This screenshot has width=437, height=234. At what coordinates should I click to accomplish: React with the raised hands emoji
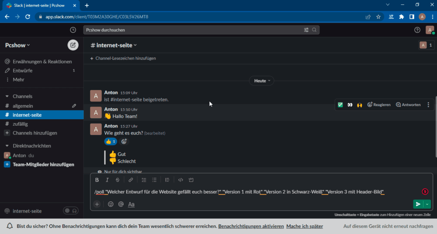pyautogui.click(x=360, y=105)
